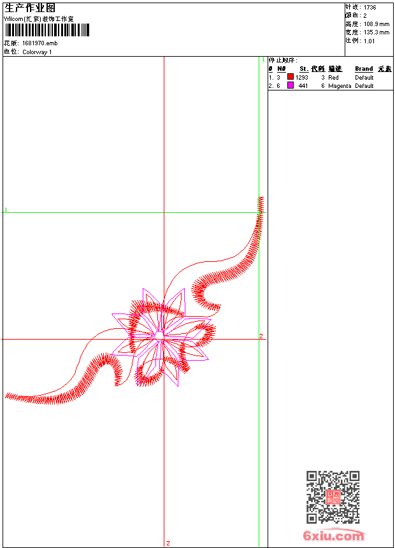
Task: Click the 生产作业图 title heading
Action: click(30, 8)
